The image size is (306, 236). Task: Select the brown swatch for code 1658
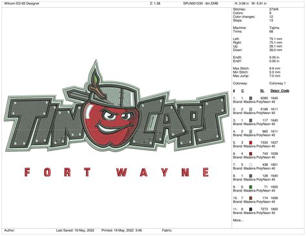click(250, 198)
